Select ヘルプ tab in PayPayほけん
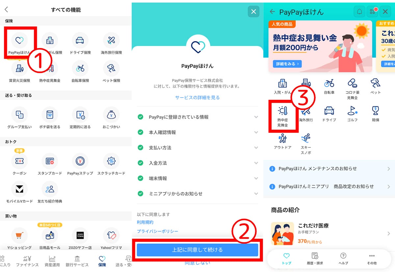This screenshot has width=395, height=272. coord(343,259)
